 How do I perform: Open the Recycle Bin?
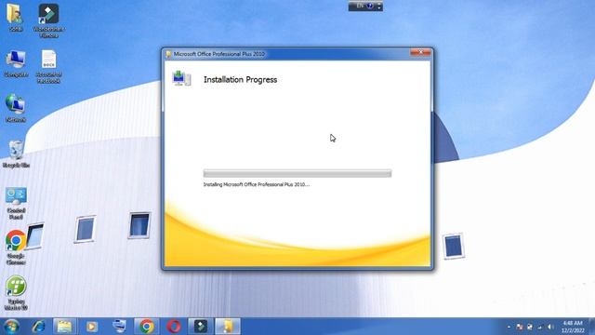[x=16, y=154]
